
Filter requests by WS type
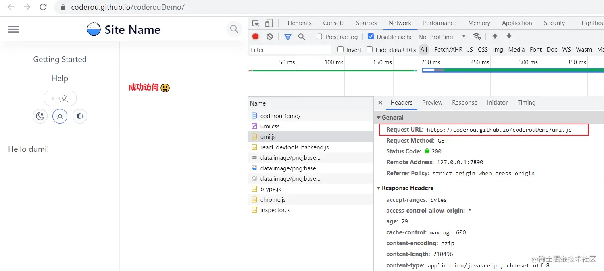click(567, 50)
